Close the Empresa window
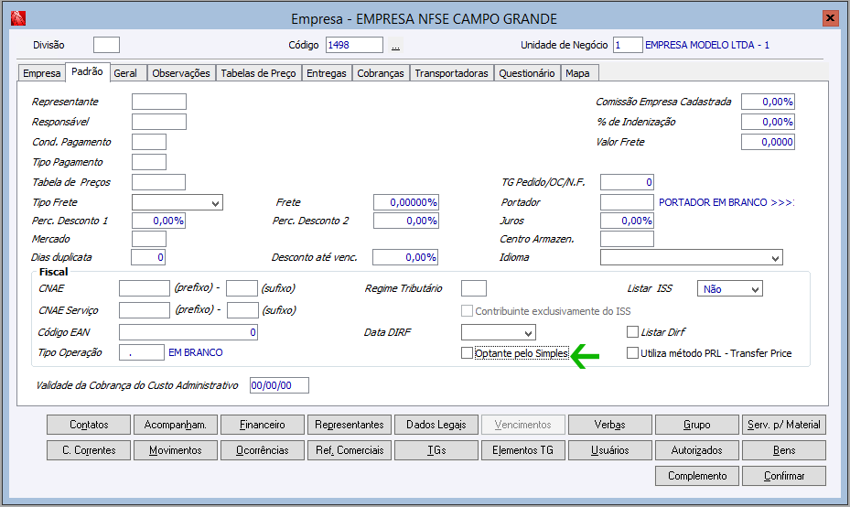This screenshot has height=507, width=850. tap(829, 18)
